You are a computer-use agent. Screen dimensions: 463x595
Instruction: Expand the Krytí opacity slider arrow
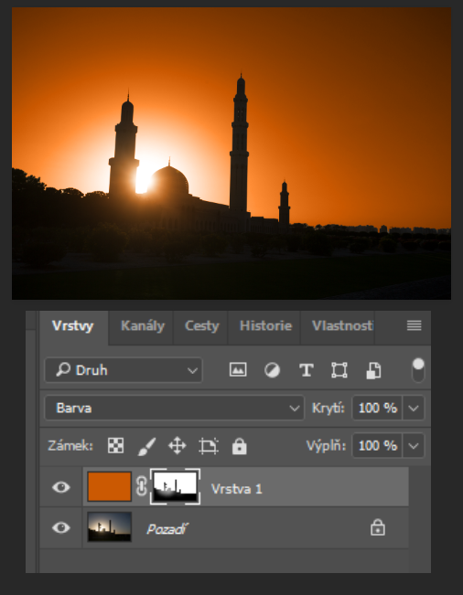click(x=414, y=408)
